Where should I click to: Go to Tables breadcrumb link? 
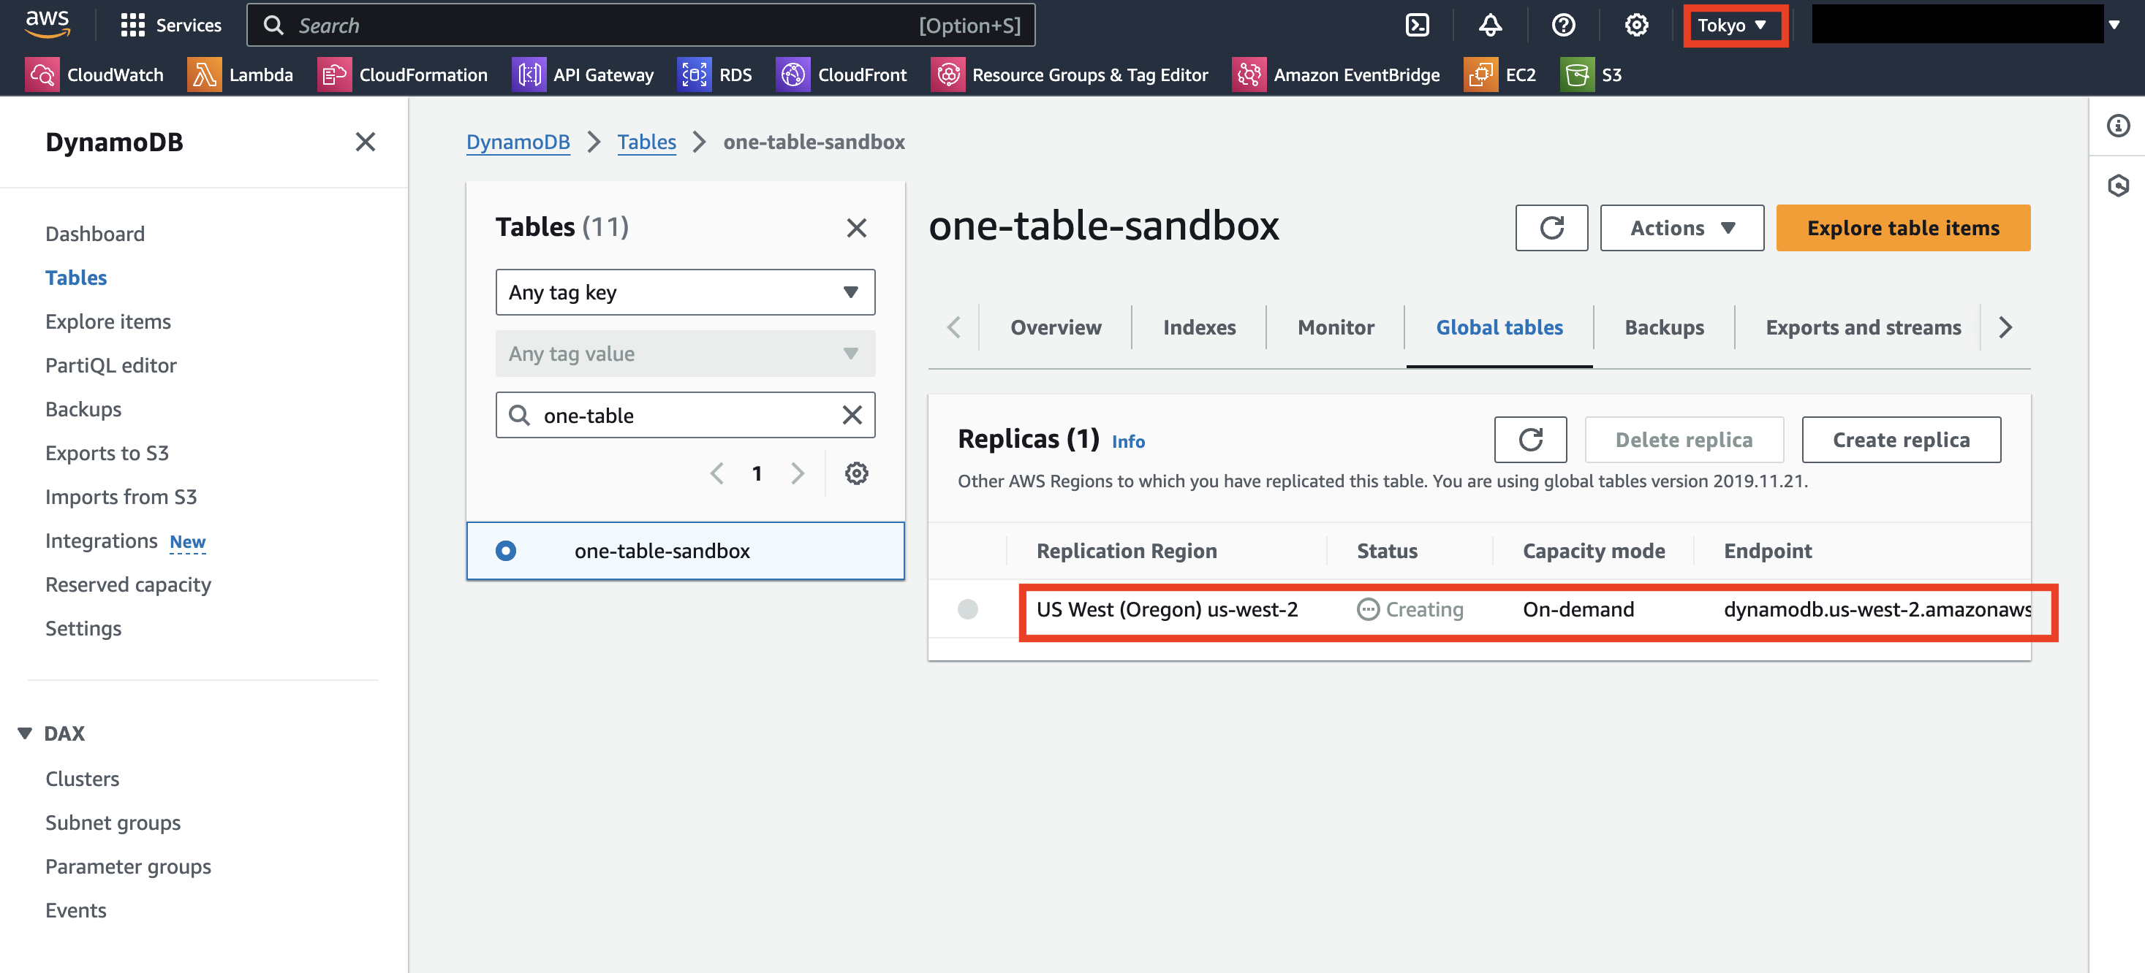(x=646, y=142)
